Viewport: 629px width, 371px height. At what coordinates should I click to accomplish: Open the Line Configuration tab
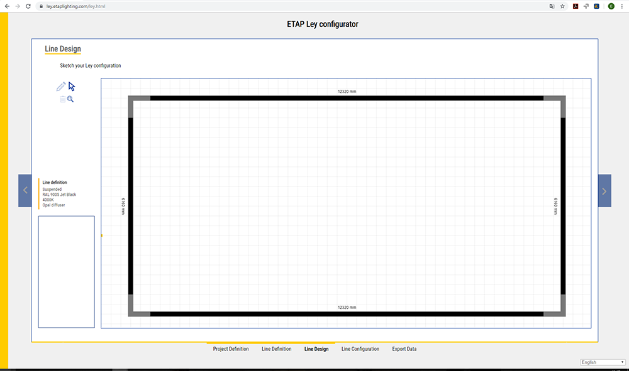[360, 349]
